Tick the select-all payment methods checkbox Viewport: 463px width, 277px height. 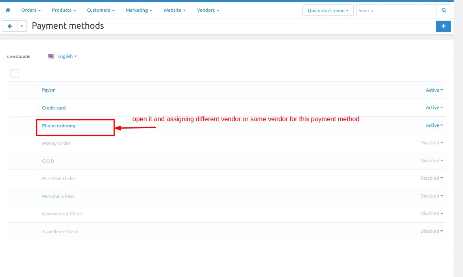pyautogui.click(x=15, y=73)
